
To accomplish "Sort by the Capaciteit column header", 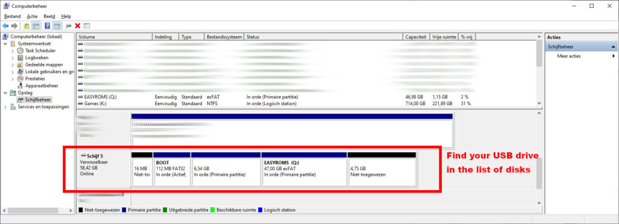I will [416, 37].
